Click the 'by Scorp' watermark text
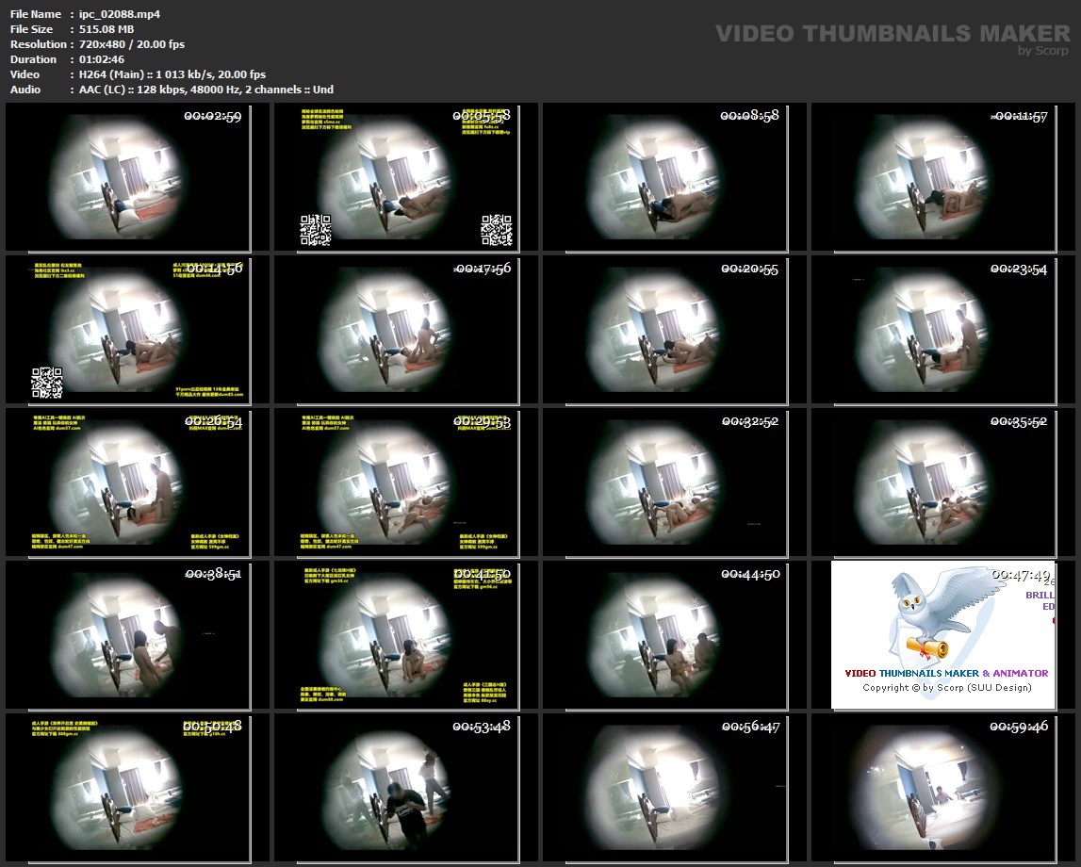The image size is (1081, 867). [x=1043, y=51]
